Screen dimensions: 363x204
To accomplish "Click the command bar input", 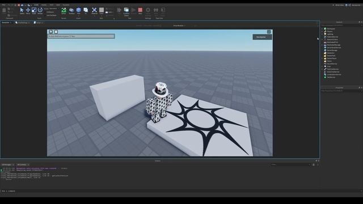I will click(x=180, y=191).
